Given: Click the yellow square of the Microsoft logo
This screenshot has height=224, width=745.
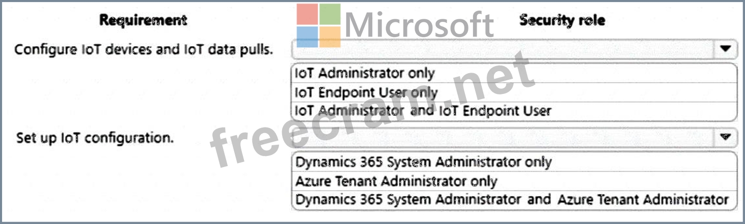Looking at the screenshot, I should [330, 37].
